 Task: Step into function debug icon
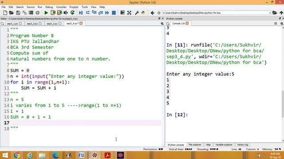(94, 12)
